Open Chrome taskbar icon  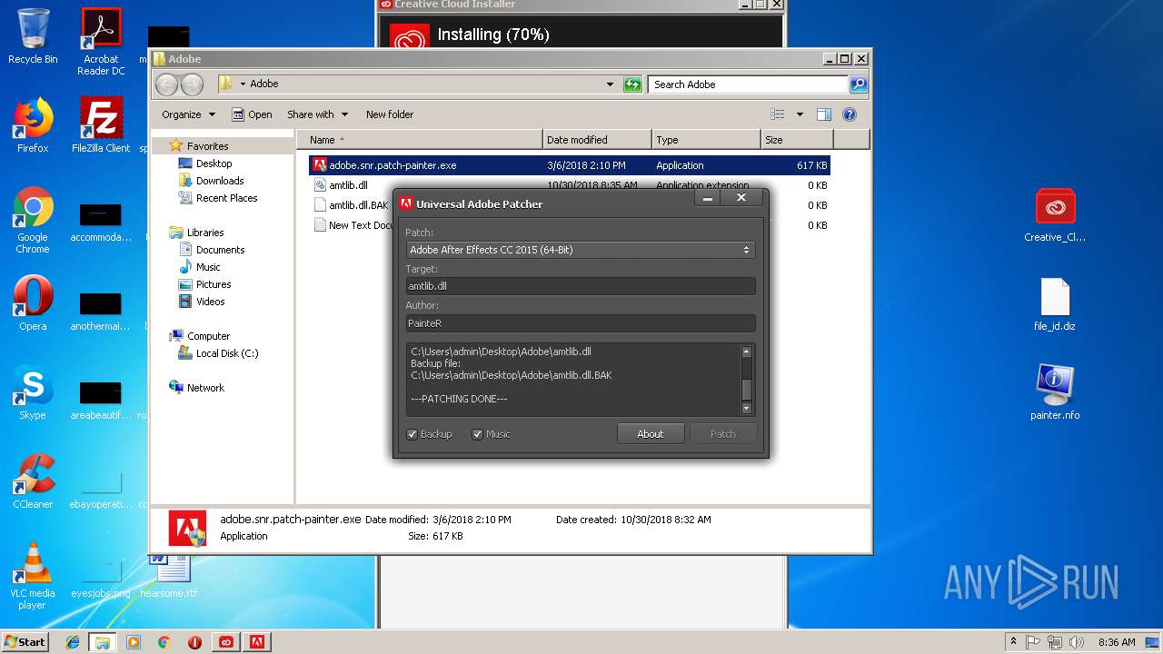[x=164, y=642]
